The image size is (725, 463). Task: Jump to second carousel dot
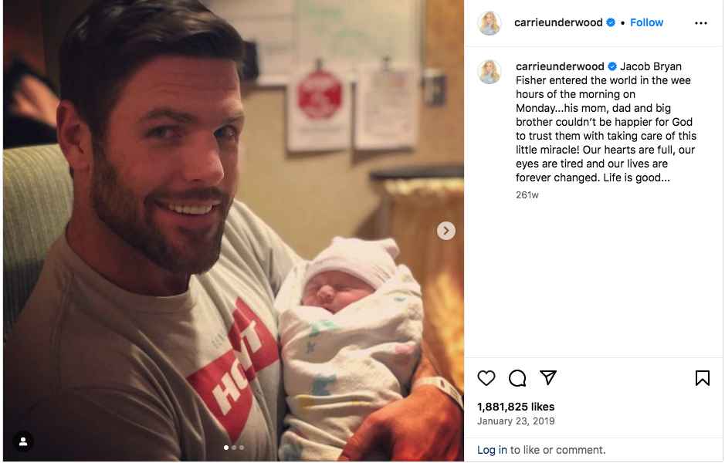tap(234, 448)
